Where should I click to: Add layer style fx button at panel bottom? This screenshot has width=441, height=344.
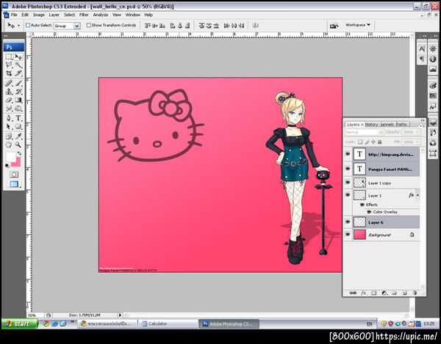(363, 293)
